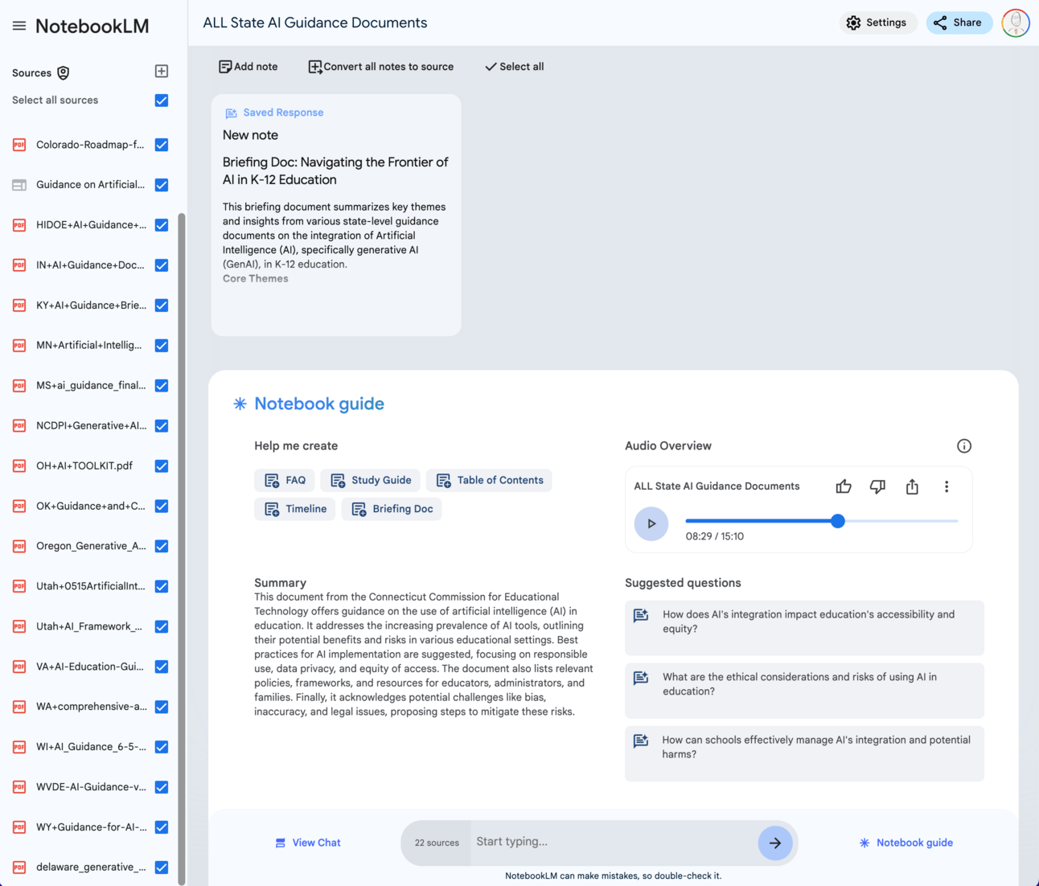Ask the manage AI's integration and harms question
The width and height of the screenshot is (1039, 886).
(804, 753)
